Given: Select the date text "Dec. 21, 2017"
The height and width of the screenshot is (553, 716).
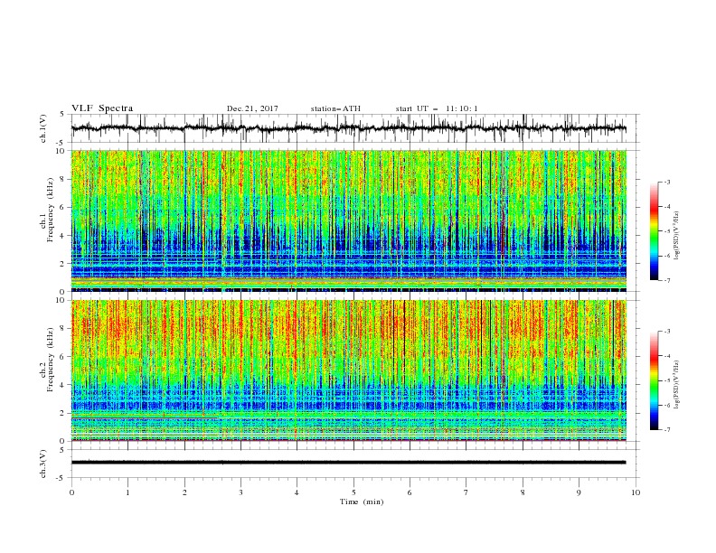Looking at the screenshot, I should (x=252, y=108).
